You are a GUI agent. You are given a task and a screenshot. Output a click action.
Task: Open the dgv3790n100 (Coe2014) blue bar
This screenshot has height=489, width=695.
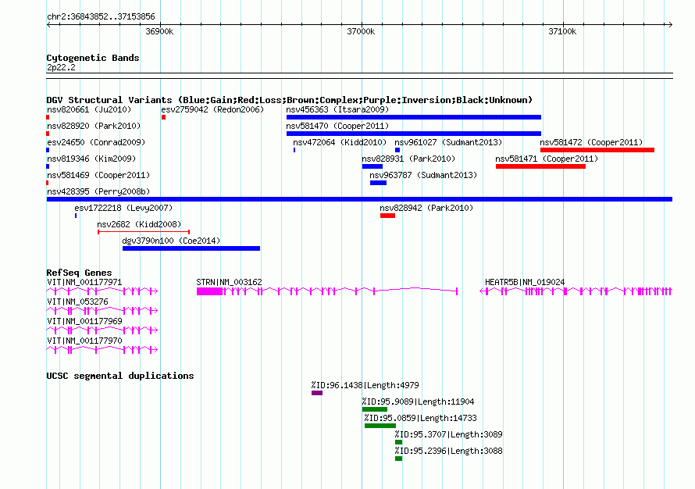(191, 248)
